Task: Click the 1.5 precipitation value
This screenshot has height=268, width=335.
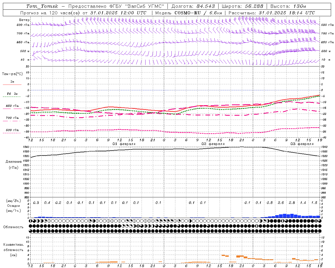Action: (x=314, y=203)
